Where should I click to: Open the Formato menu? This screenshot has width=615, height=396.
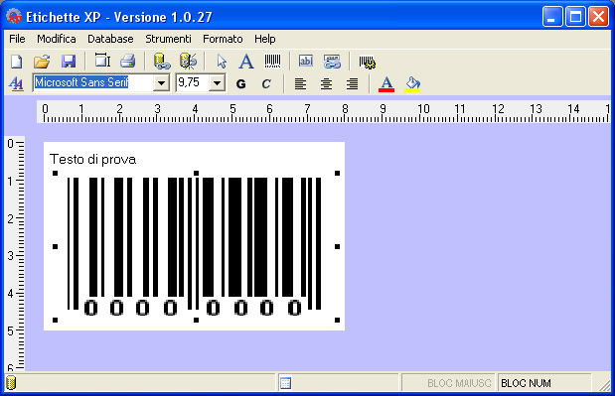coord(223,39)
